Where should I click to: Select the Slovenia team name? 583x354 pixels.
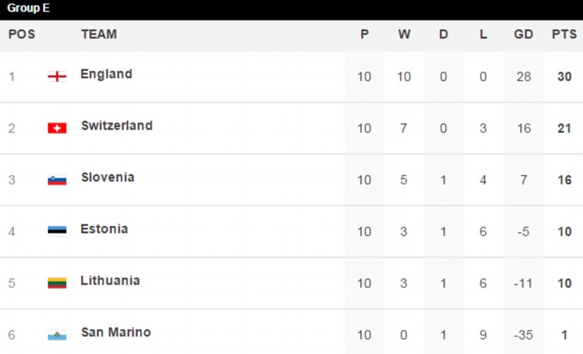pyautogui.click(x=108, y=177)
